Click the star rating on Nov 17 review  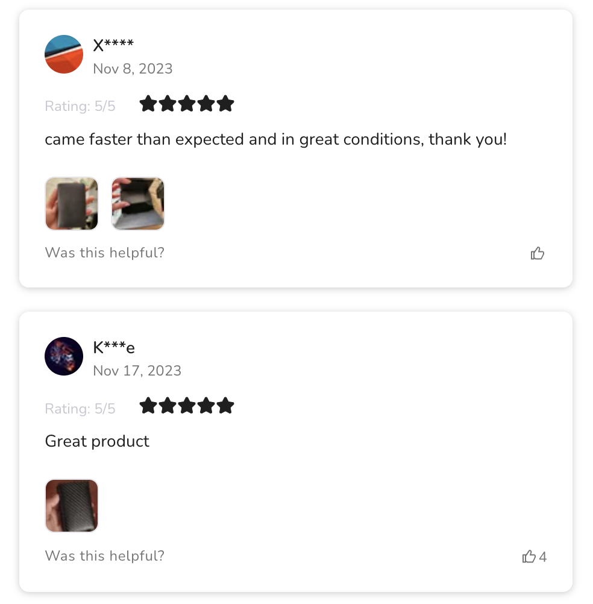(x=186, y=406)
